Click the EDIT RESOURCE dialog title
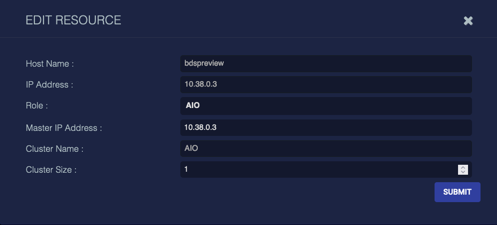The height and width of the screenshot is (225, 497). click(73, 20)
